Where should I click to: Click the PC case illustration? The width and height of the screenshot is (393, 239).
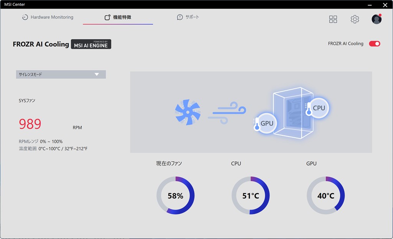pyautogui.click(x=293, y=113)
